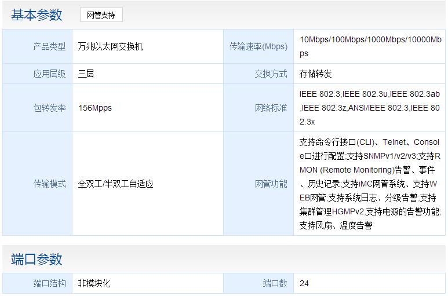This screenshot has width=448, height=296.
Task: Select the 非模块化 value
Action: [94, 283]
